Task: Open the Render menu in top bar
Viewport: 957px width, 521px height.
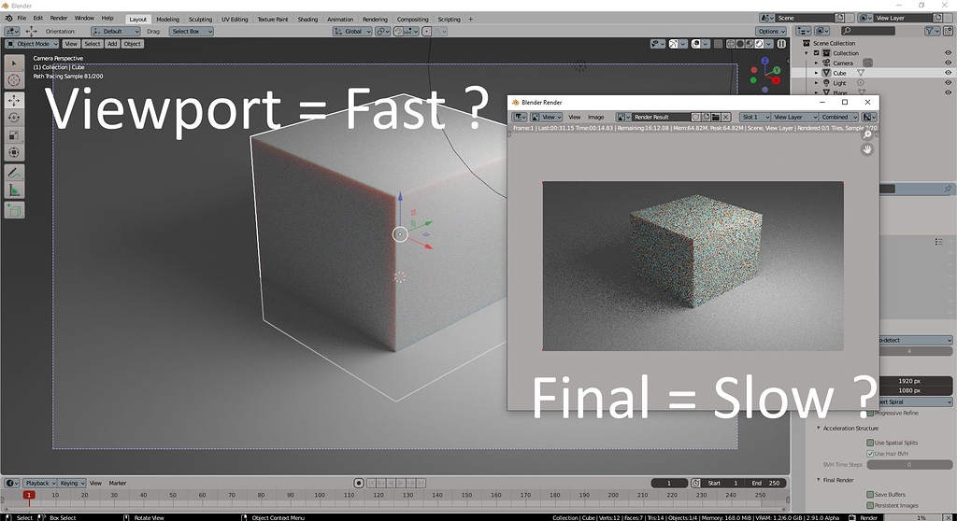Action: click(59, 19)
